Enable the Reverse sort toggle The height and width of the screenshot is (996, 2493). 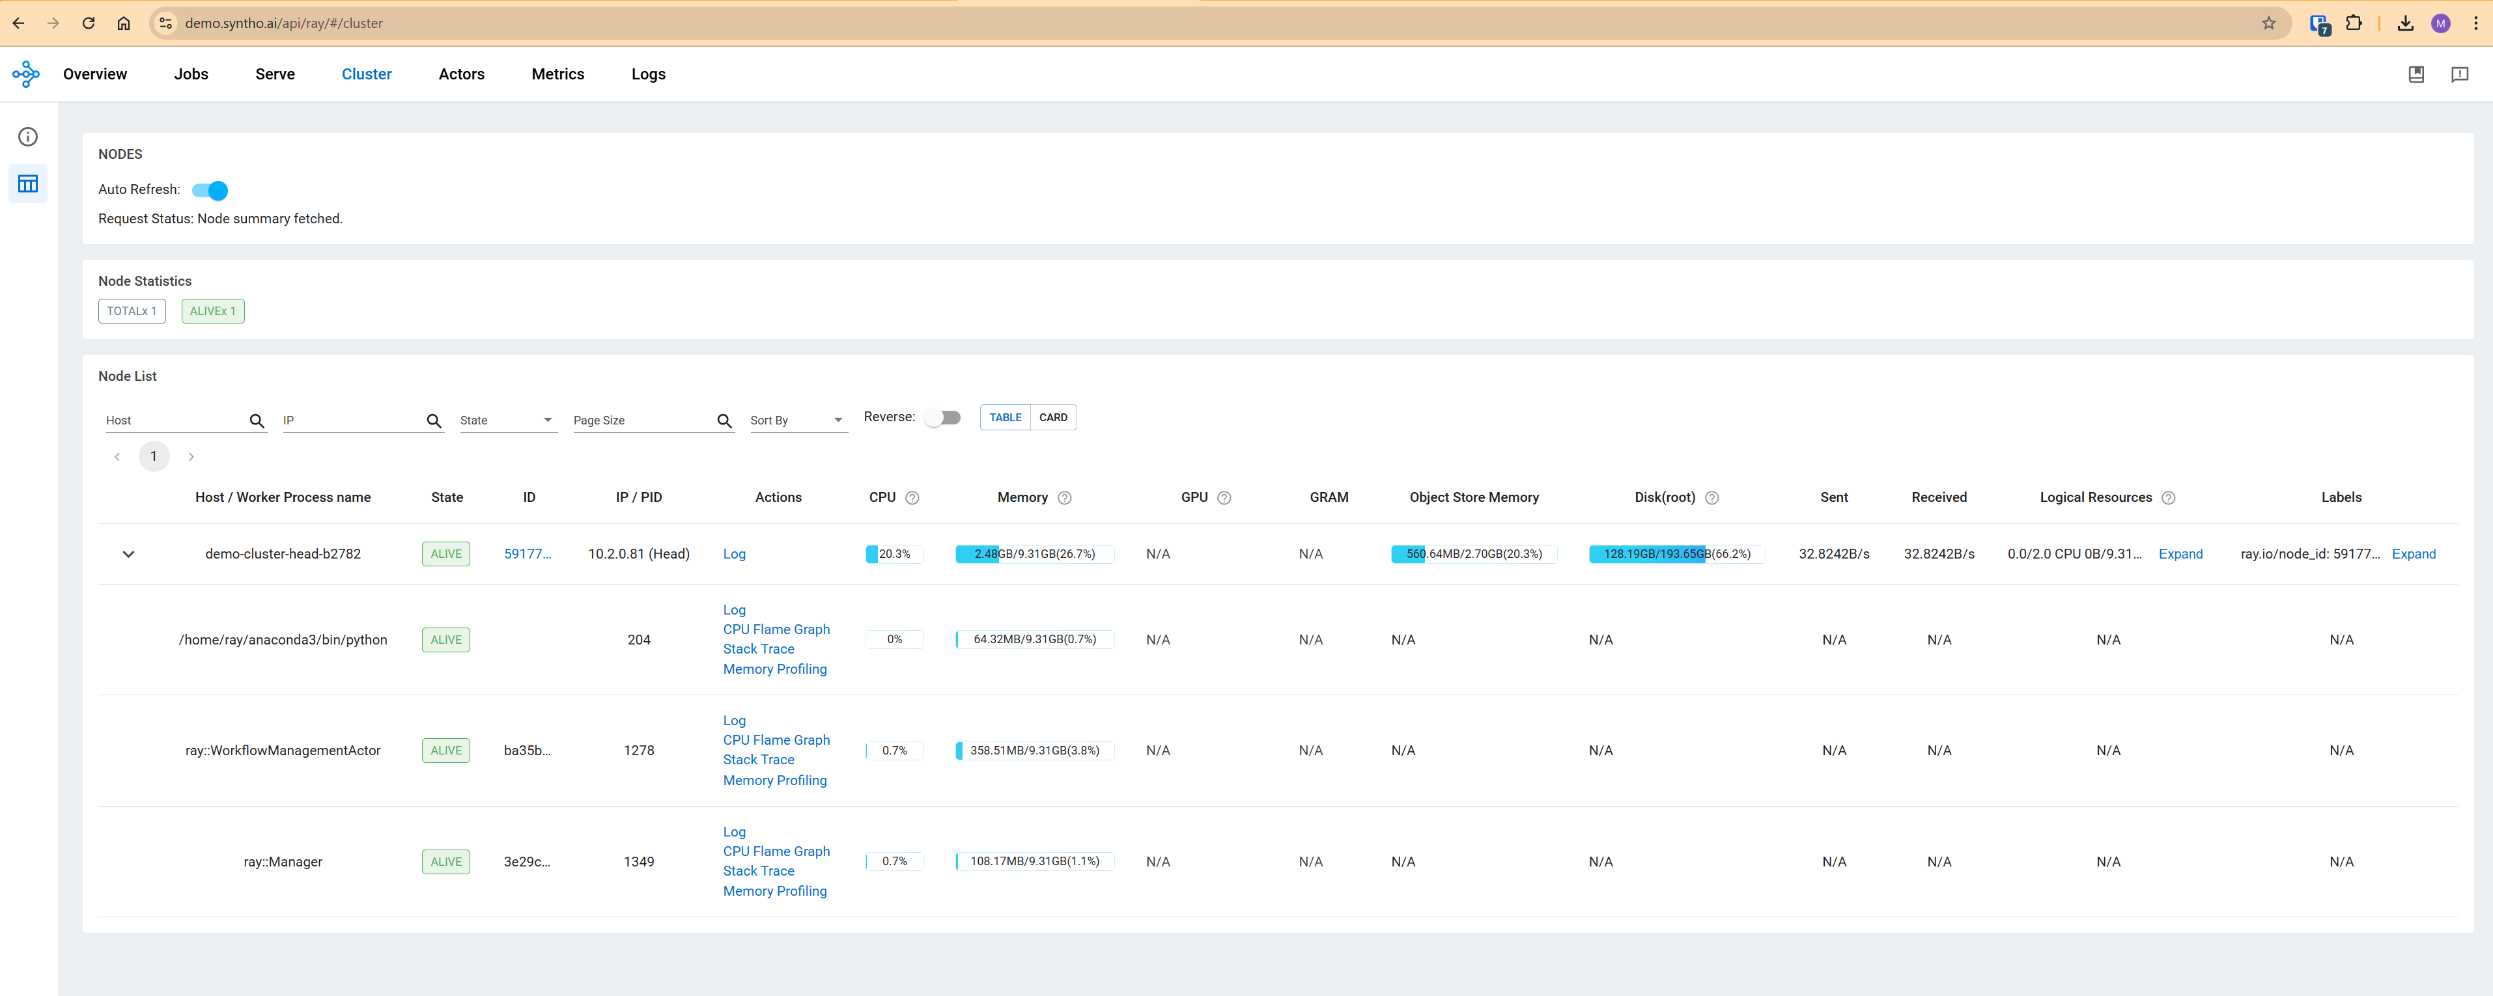coord(942,418)
